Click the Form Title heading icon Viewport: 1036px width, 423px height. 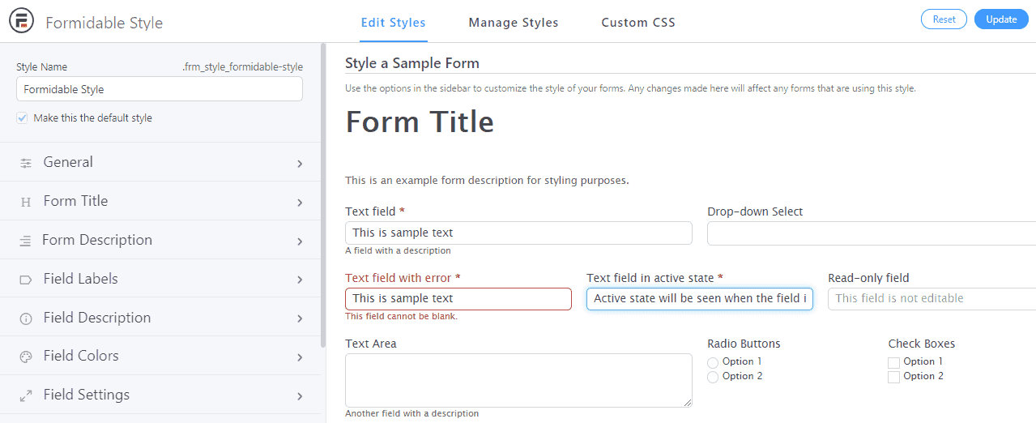point(26,202)
